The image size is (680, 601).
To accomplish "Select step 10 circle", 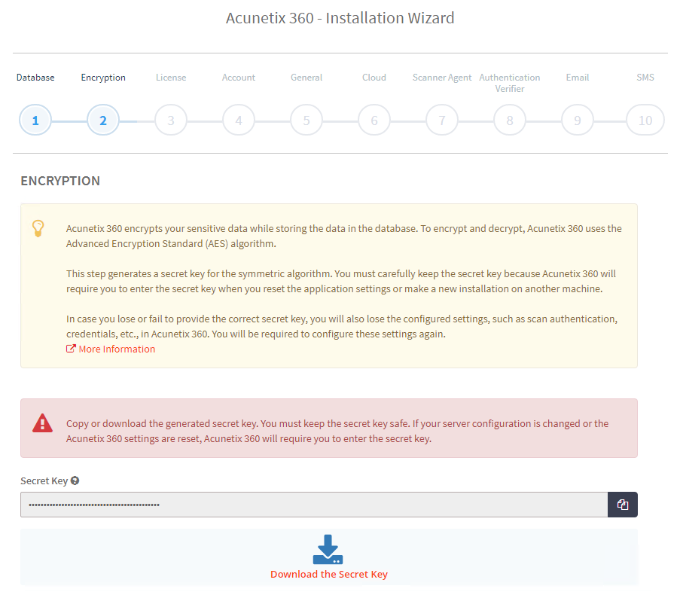I will pyautogui.click(x=645, y=120).
